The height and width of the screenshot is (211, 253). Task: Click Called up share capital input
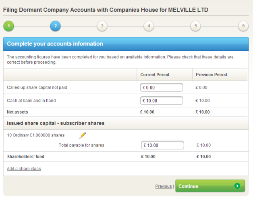pyautogui.click(x=162, y=87)
